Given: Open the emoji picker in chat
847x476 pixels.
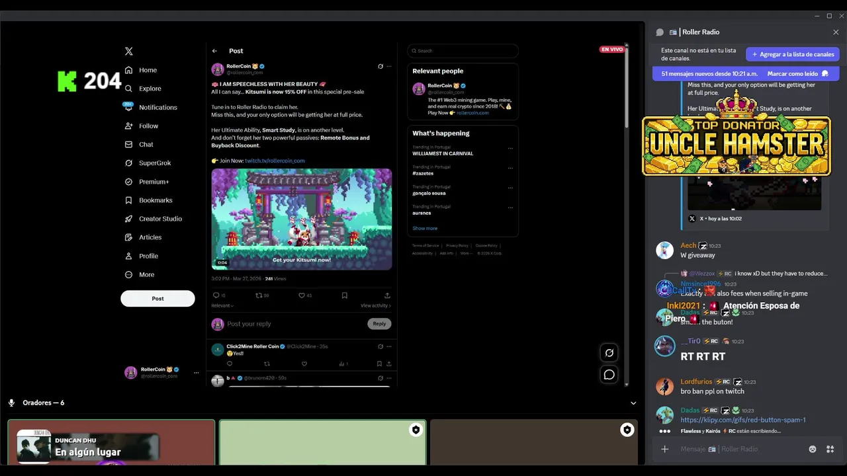Looking at the screenshot, I should coord(813,449).
